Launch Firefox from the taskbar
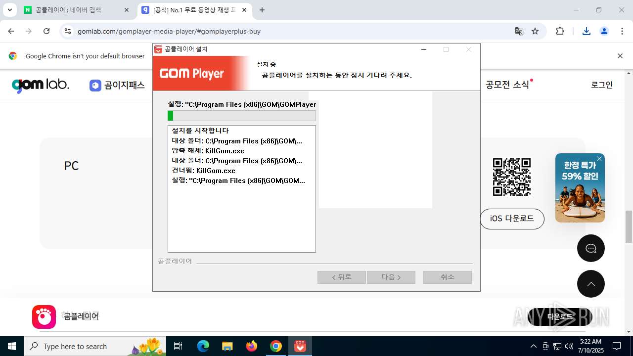The width and height of the screenshot is (633, 356). (252, 346)
